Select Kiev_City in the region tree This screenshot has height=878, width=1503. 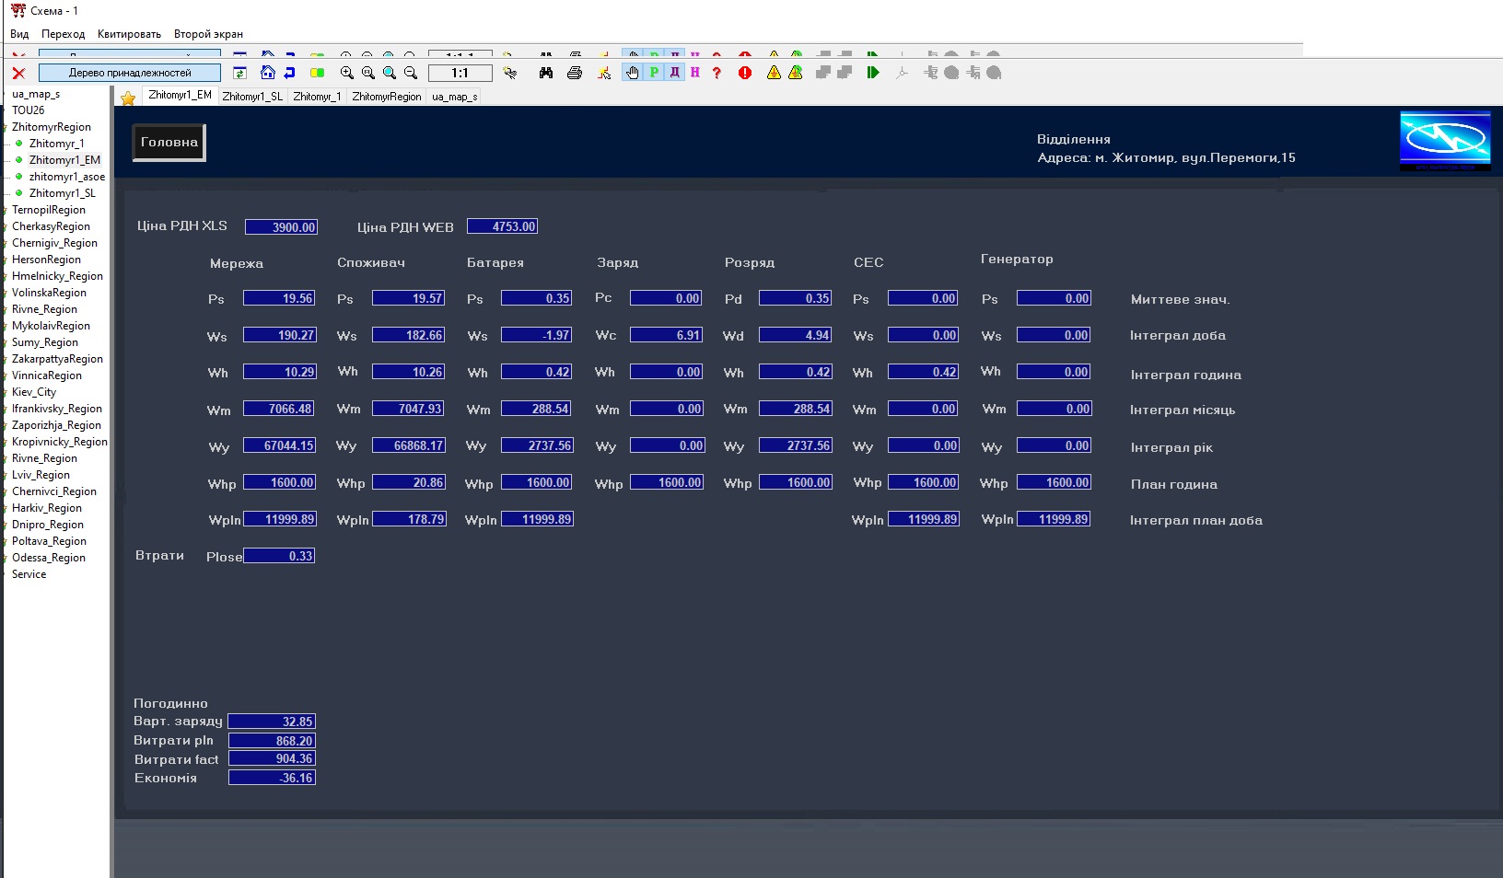point(34,392)
